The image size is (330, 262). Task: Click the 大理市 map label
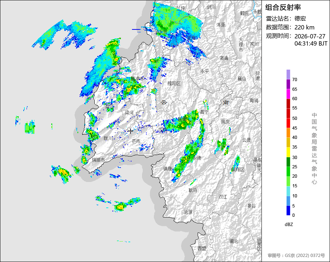[x=241, y=45]
